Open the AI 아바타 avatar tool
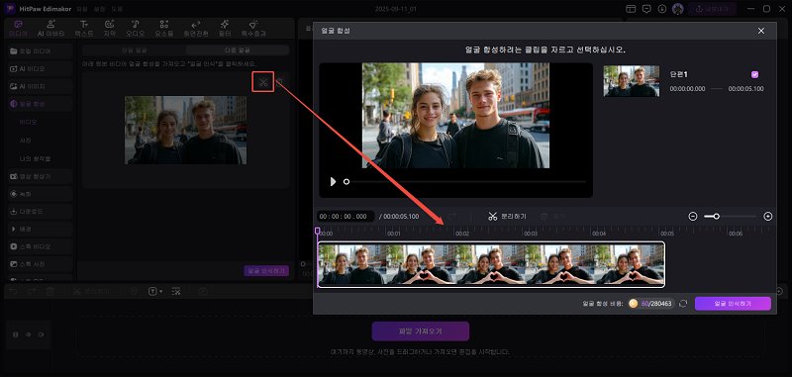792x377 pixels. tap(51, 29)
